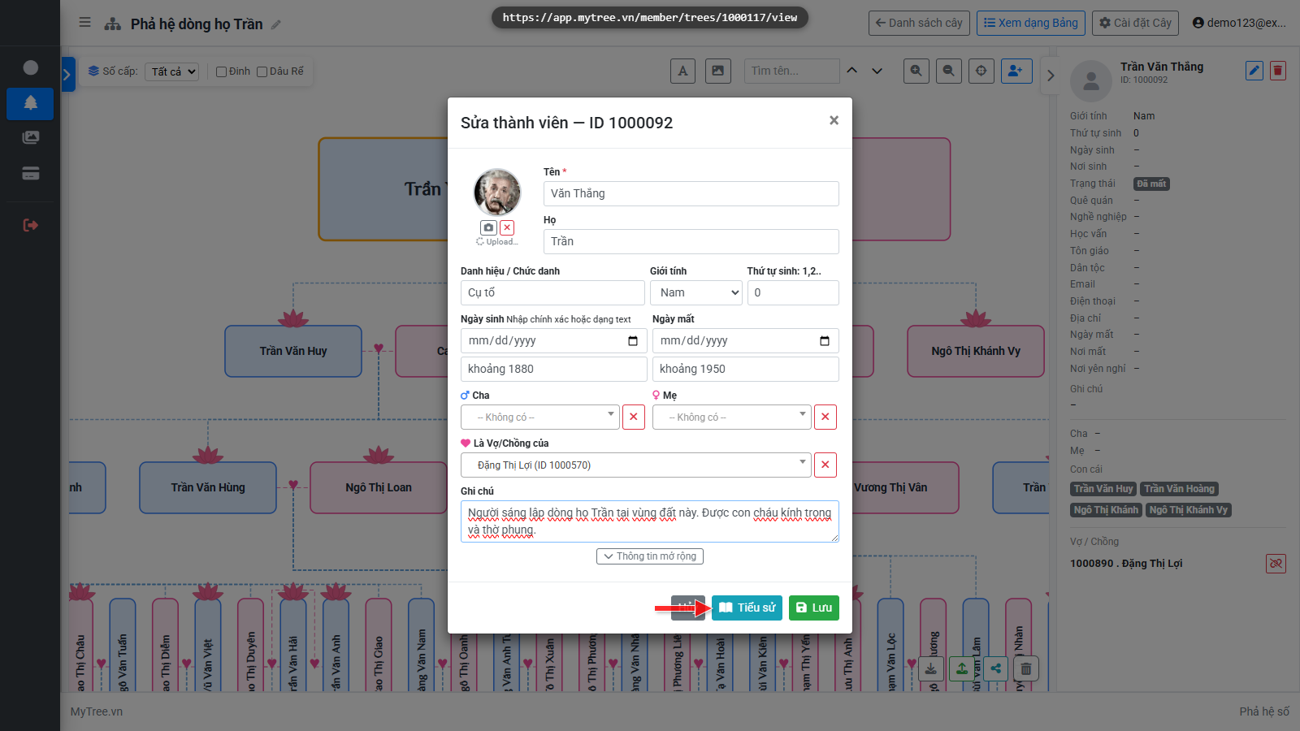Select child tag Ngô Thị Khánh Vy
Screen dimensions: 1300x731
[1189, 510]
